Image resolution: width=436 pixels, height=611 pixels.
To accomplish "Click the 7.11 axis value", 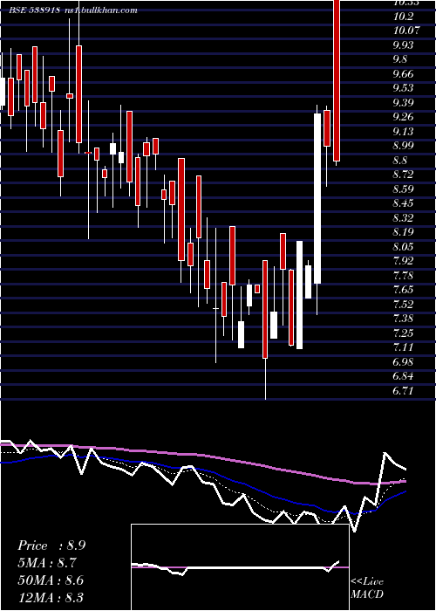I will [x=403, y=347].
